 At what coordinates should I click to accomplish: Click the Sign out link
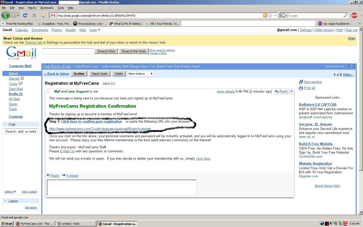point(351,30)
